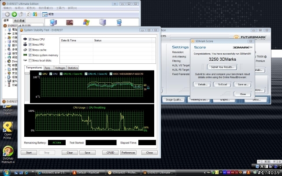Click the Back arrow in EVEREST toolbar
The width and height of the screenshot is (282, 176).
(7, 14)
